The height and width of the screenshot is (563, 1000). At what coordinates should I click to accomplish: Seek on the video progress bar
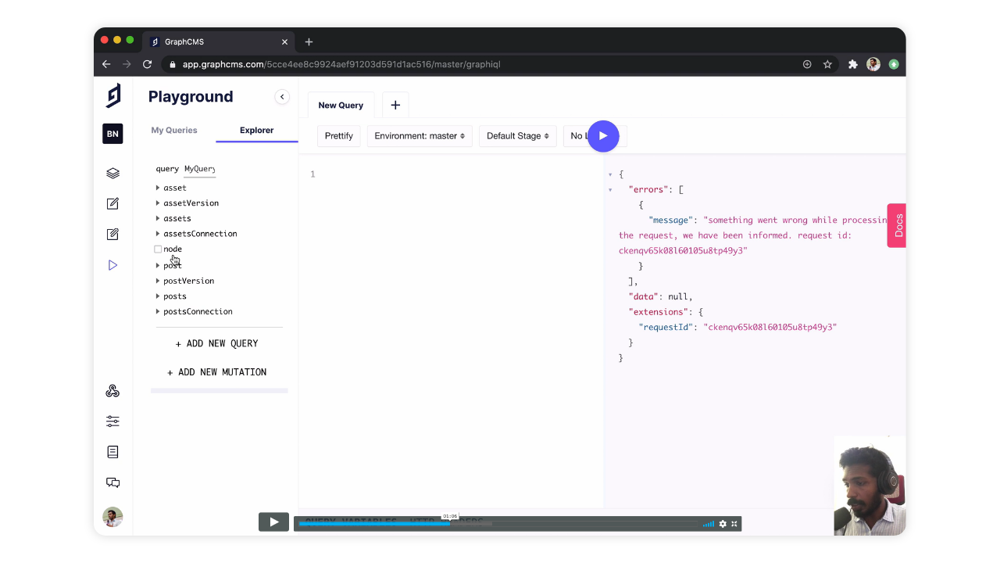click(500, 524)
